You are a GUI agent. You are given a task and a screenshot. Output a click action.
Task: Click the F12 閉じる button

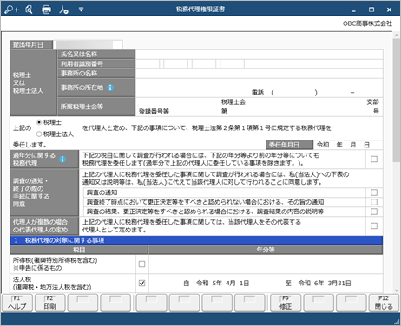(384, 303)
